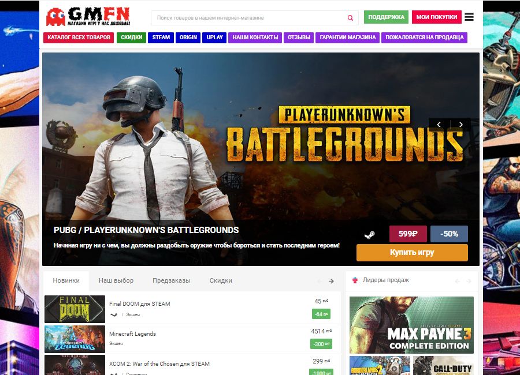The width and height of the screenshot is (520, 375).
Task: Open the Final DOOM thumbnail image
Action: (75, 309)
